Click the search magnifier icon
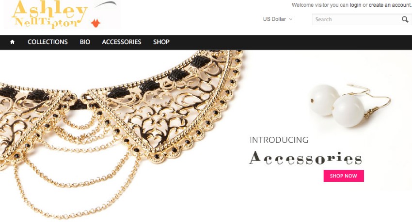 tap(405, 19)
